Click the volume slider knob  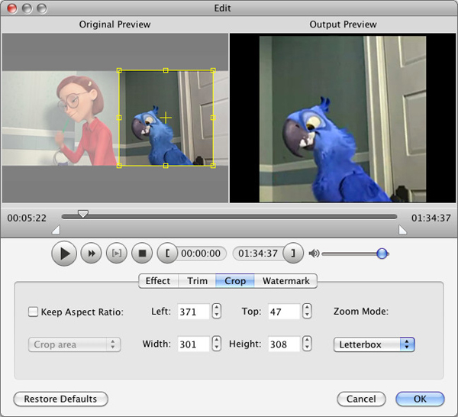[382, 254]
